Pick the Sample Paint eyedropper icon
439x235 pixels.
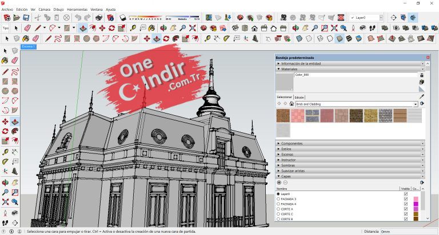422,96
